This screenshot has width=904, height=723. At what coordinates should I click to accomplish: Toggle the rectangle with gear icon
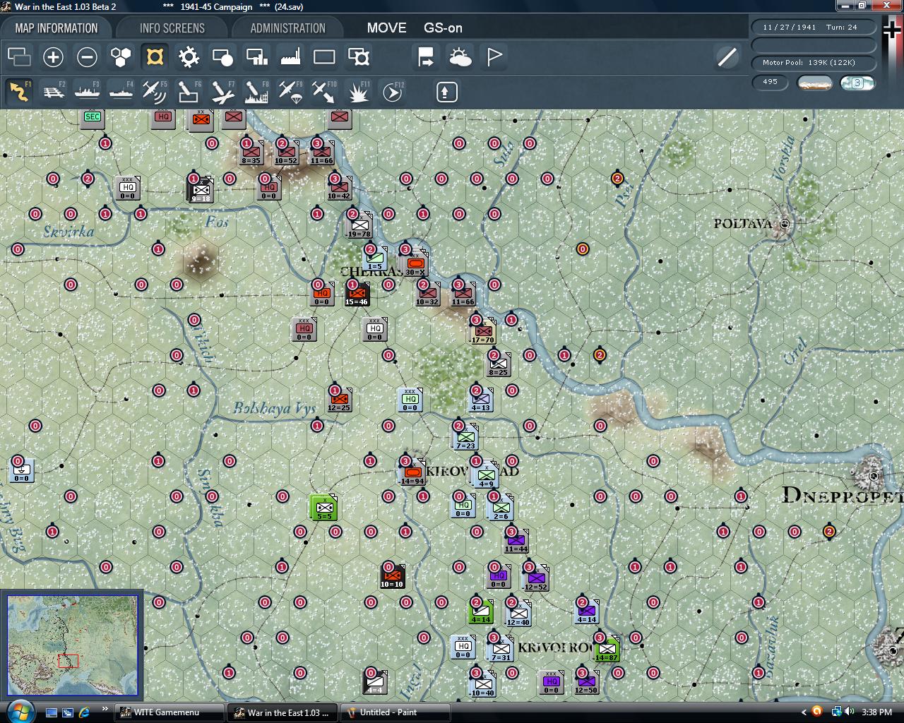(358, 56)
